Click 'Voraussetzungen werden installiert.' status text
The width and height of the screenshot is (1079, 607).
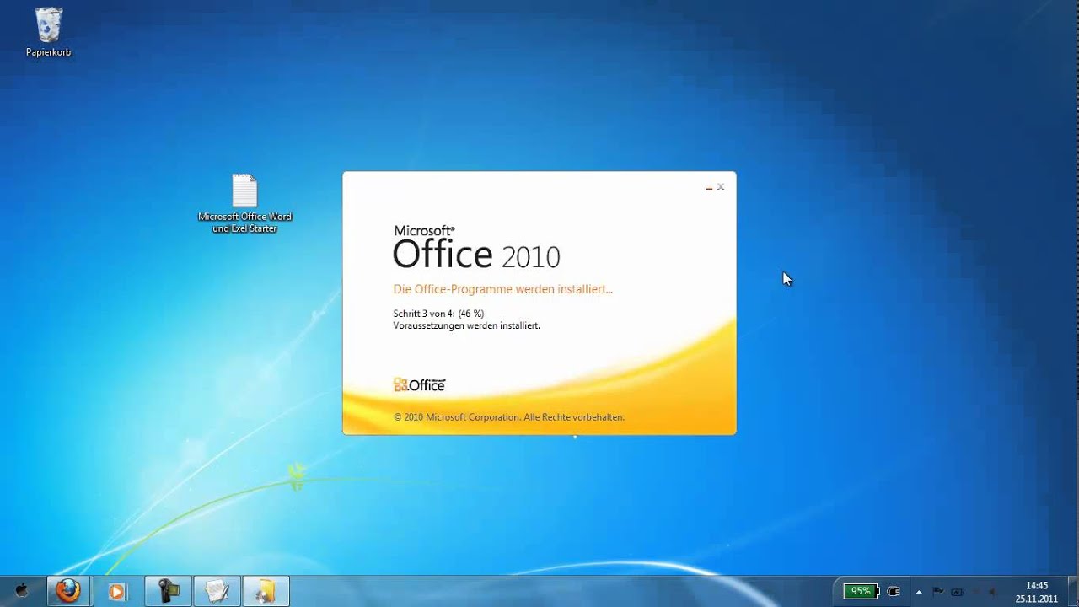pos(466,325)
